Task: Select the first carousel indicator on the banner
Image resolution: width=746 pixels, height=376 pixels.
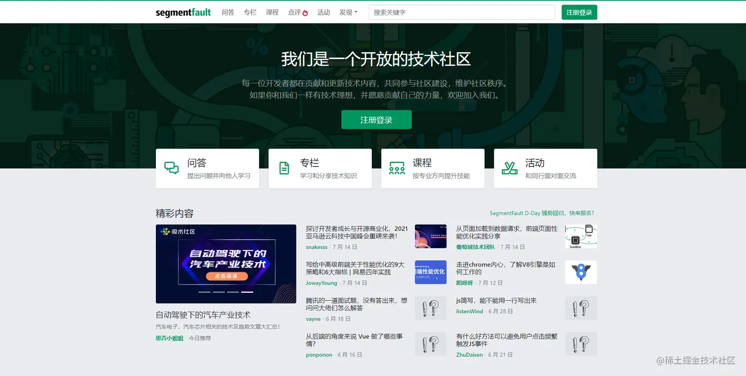Action: point(204,292)
